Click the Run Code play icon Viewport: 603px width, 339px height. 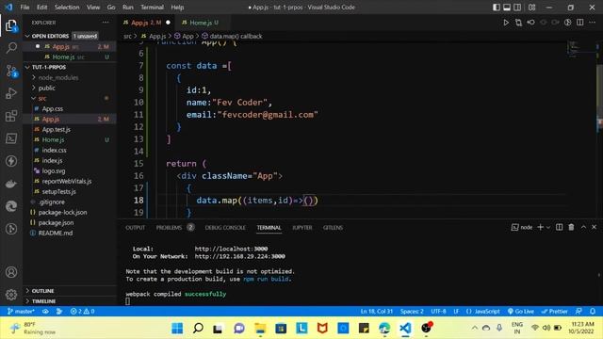pyautogui.click(x=506, y=23)
